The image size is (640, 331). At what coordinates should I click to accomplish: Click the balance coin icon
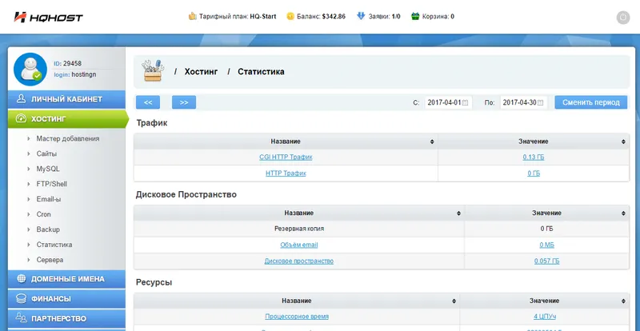tap(290, 16)
